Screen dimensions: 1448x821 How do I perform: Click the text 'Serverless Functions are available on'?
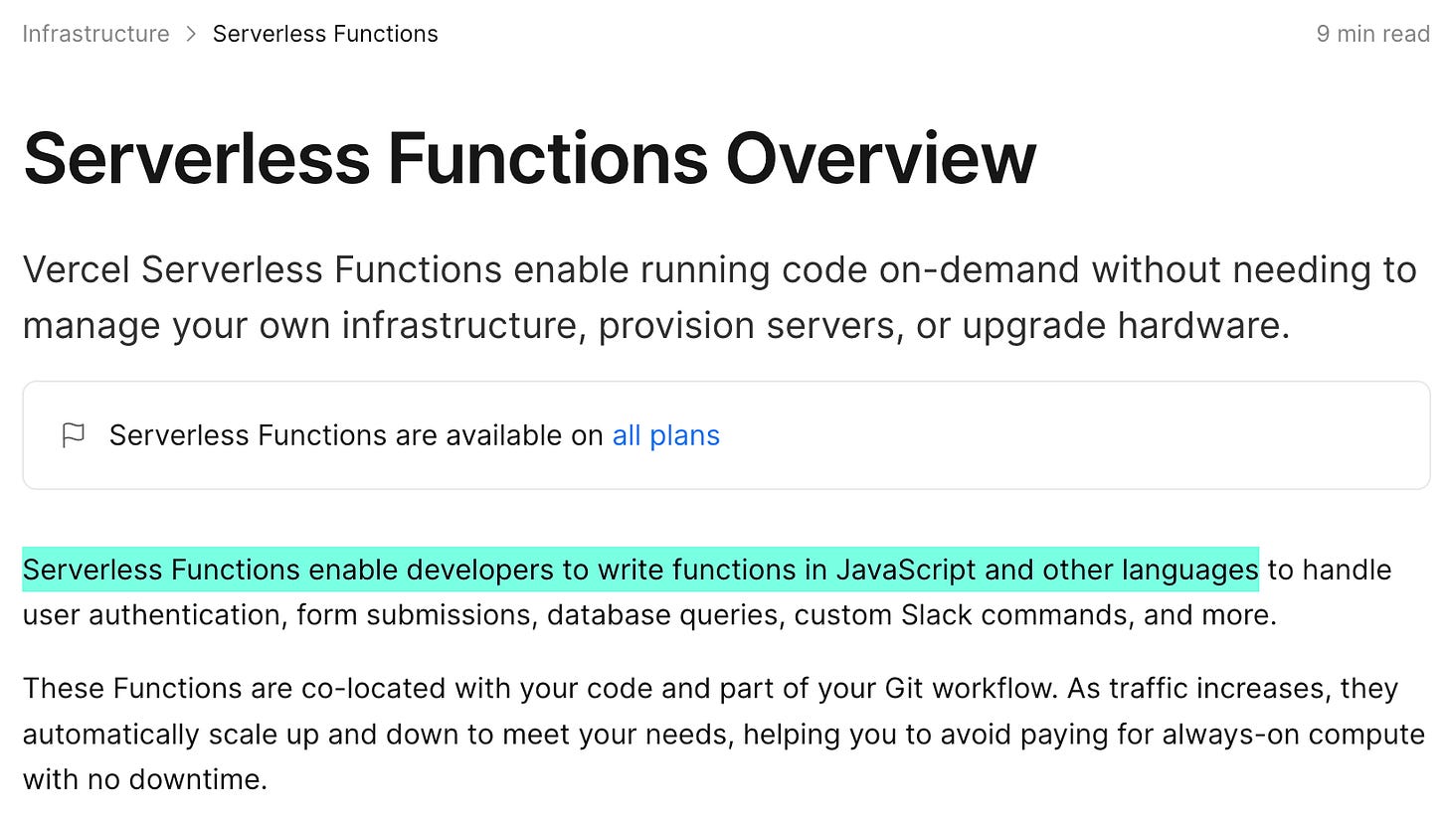[356, 435]
